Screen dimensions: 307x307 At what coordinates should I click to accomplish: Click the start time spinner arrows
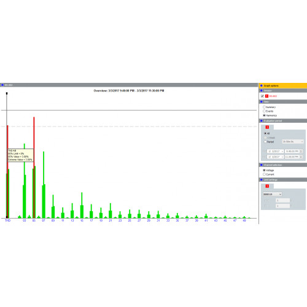301,151
